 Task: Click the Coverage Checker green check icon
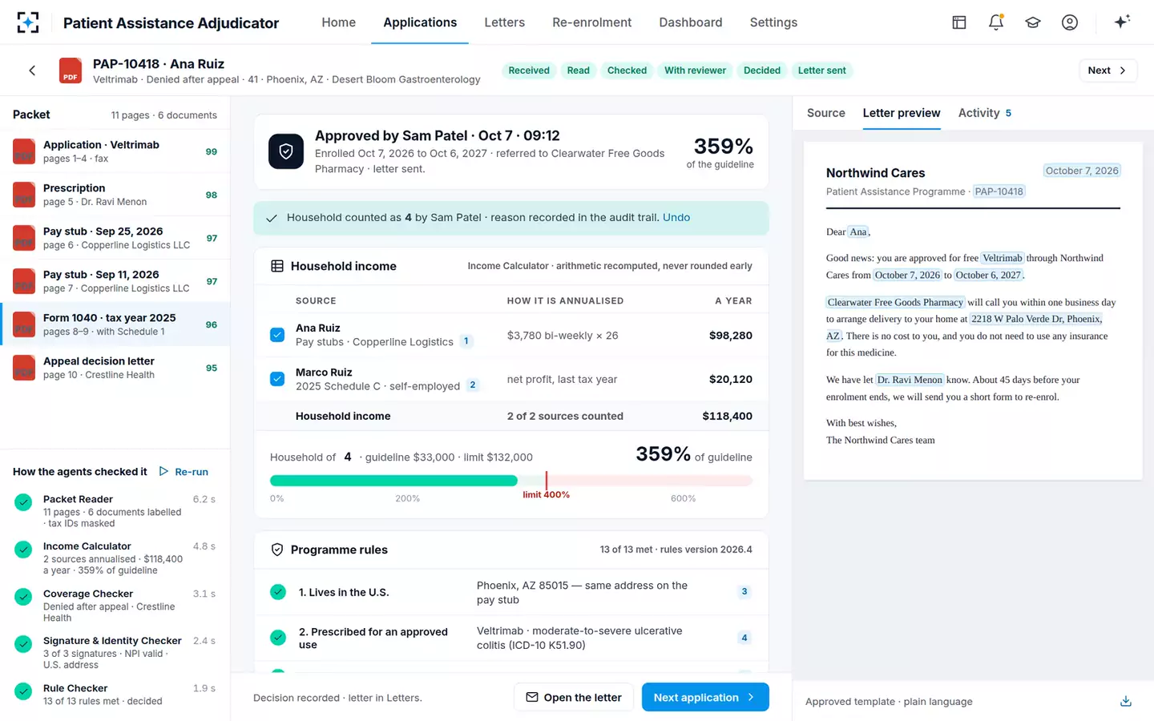pos(24,597)
